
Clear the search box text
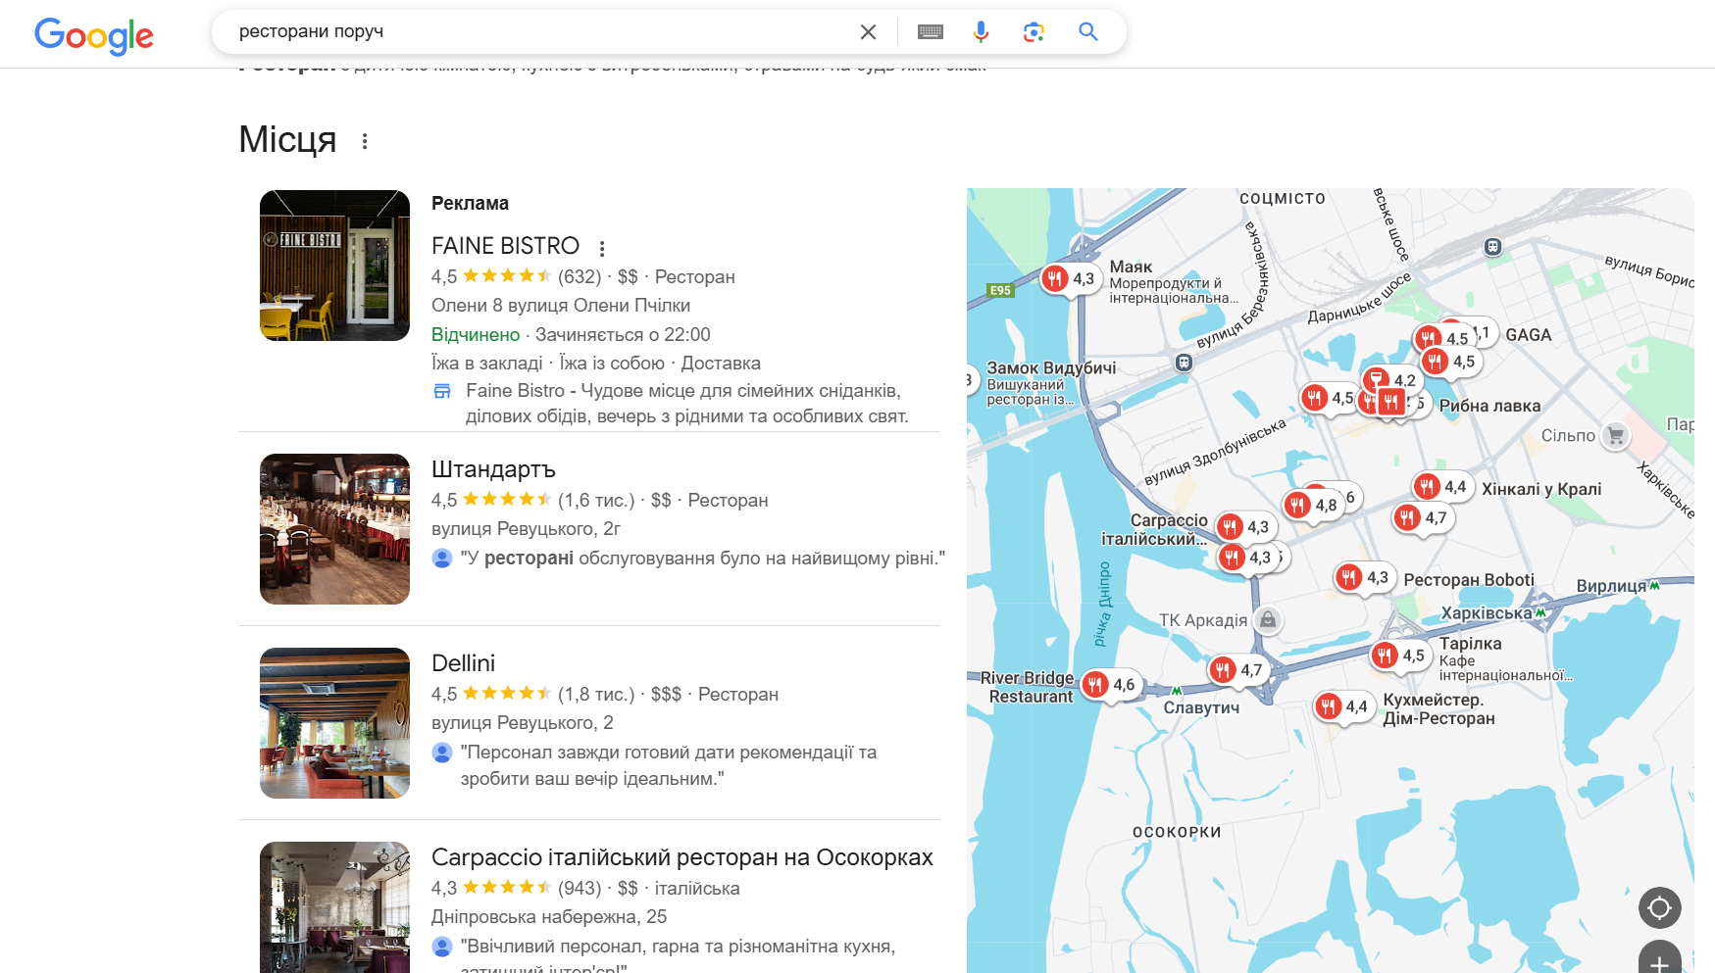pyautogui.click(x=868, y=32)
